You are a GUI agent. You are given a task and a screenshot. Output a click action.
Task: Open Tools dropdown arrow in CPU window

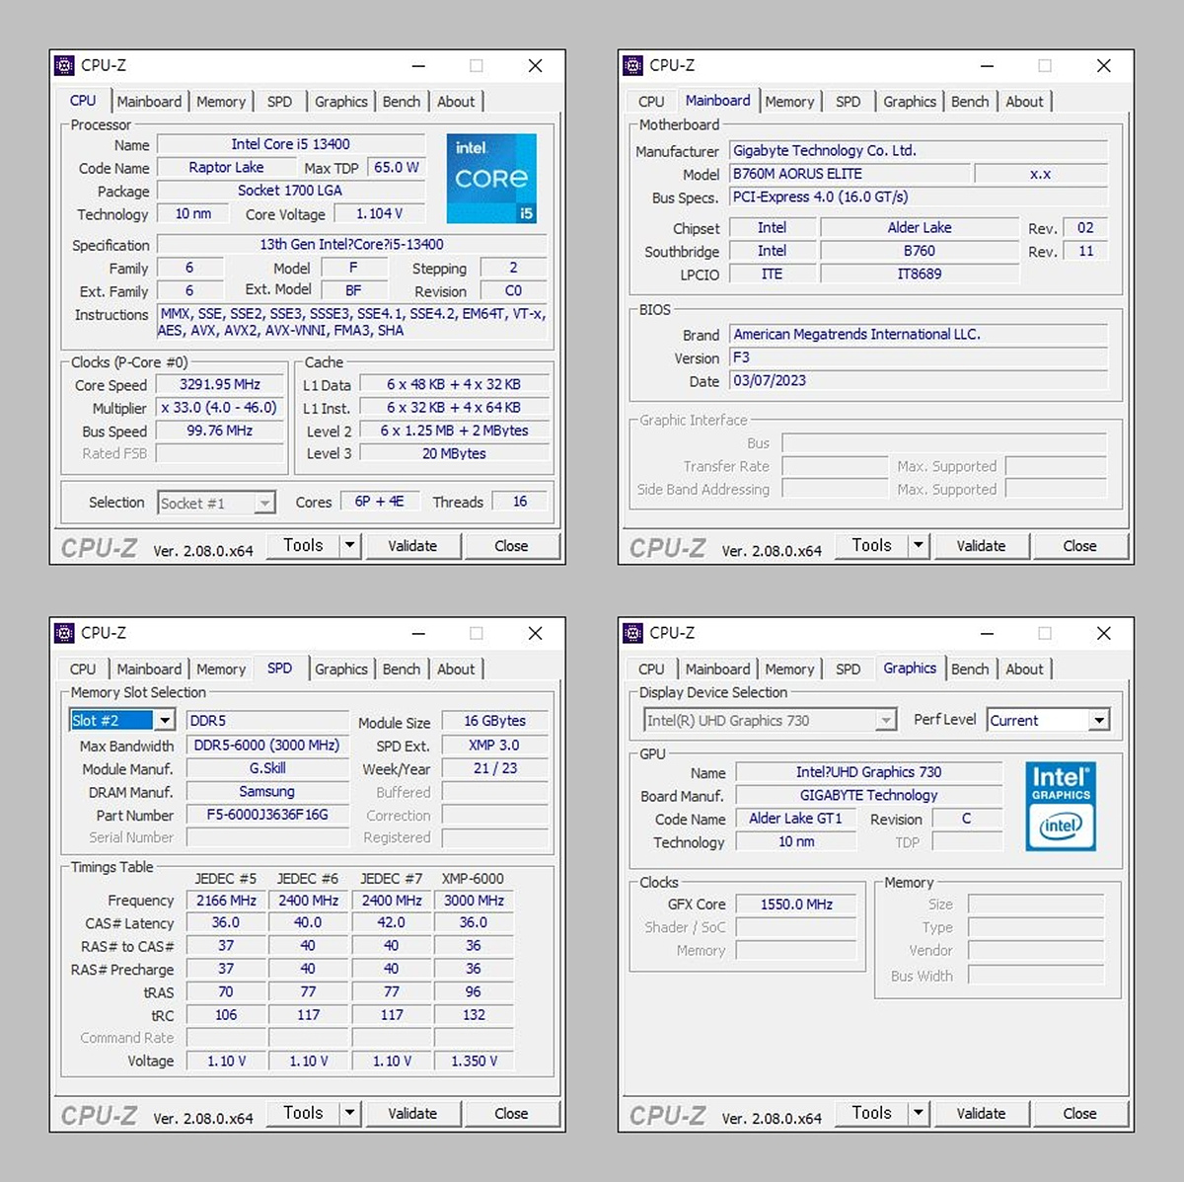click(350, 545)
